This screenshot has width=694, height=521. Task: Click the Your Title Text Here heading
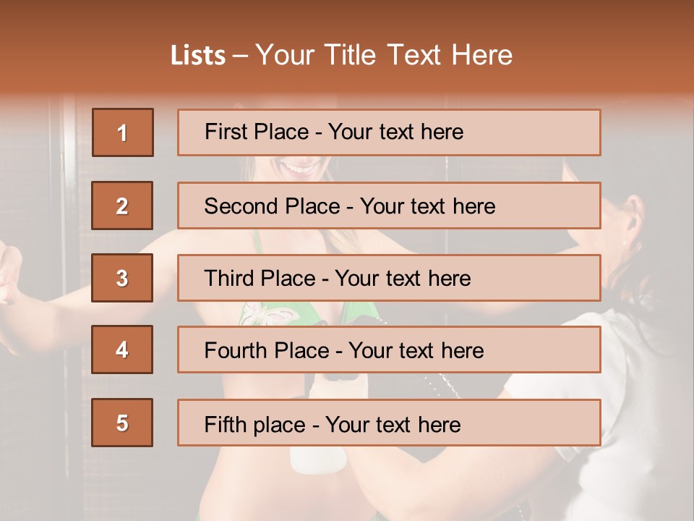point(384,55)
